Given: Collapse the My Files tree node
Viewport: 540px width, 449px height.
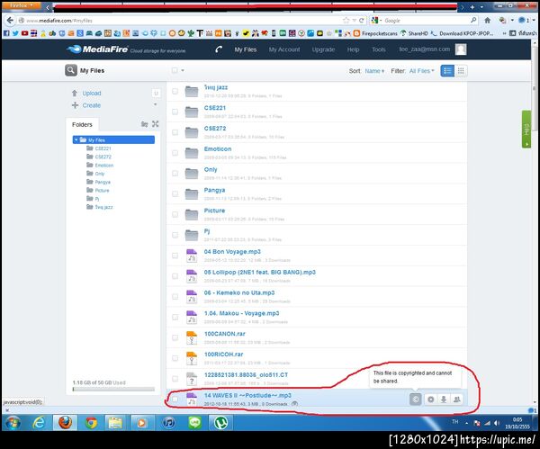Looking at the screenshot, I should click(76, 139).
